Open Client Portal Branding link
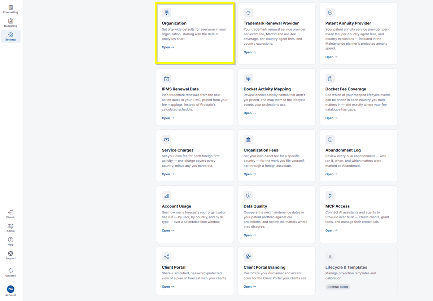Screen dimensions: 433x301 click(250, 287)
